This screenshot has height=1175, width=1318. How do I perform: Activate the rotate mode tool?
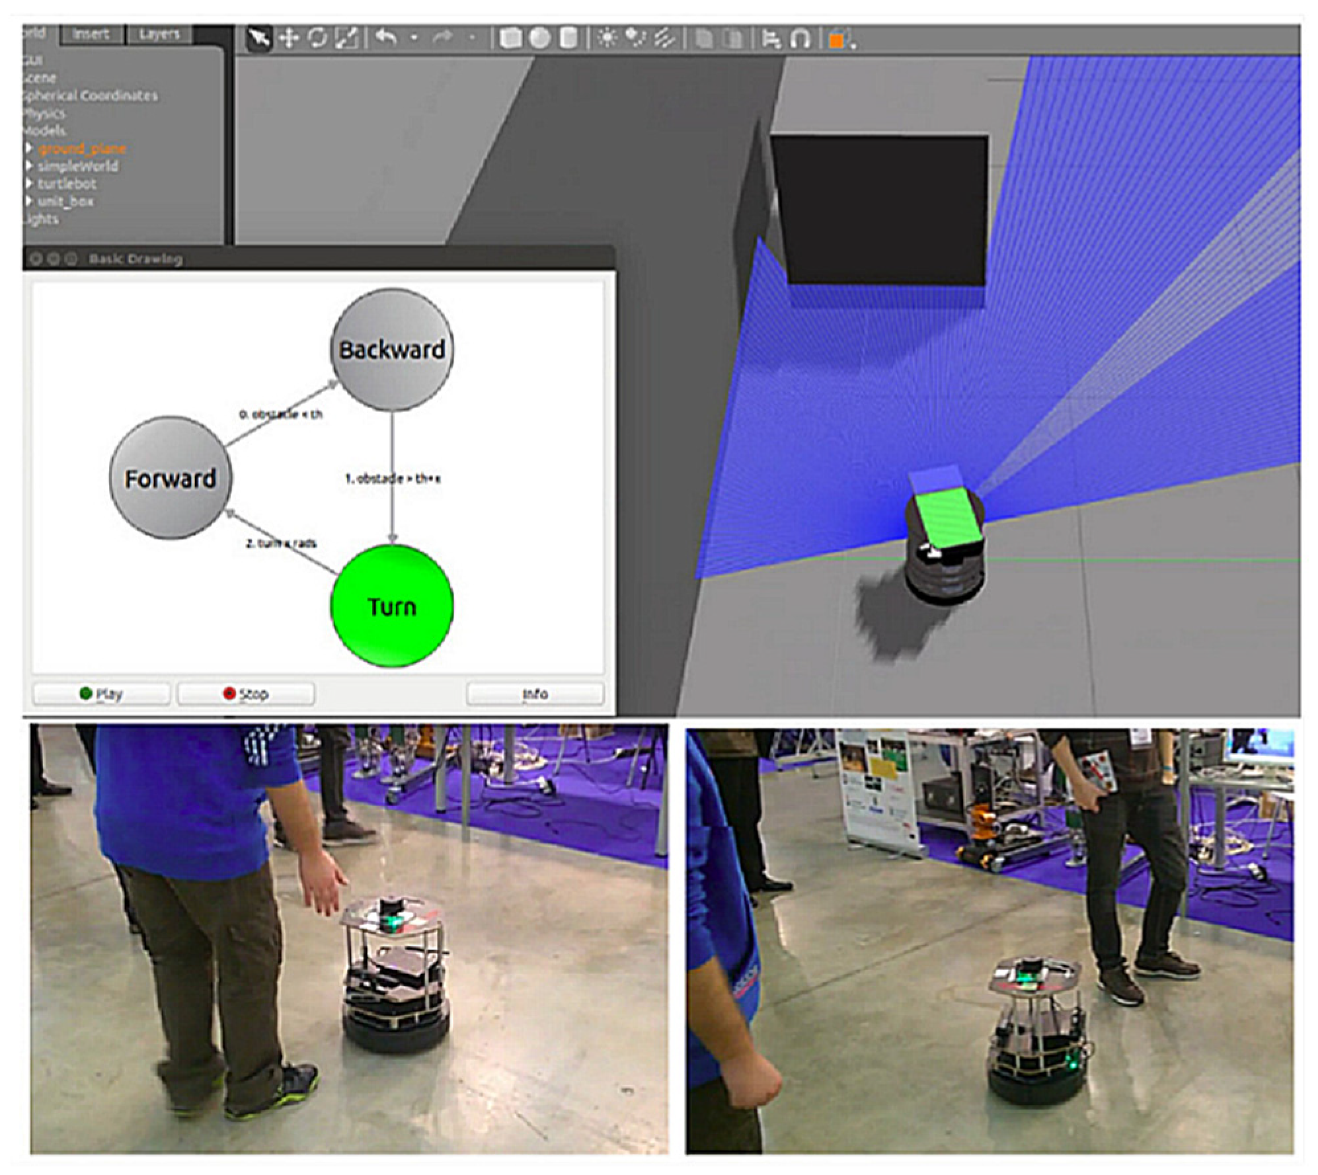click(x=317, y=38)
